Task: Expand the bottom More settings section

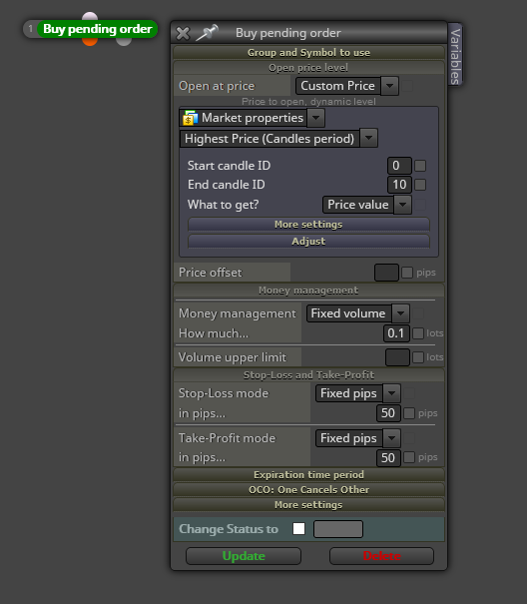Action: tap(309, 504)
